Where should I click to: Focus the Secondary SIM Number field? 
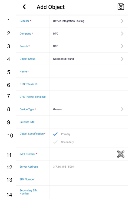[89, 192]
